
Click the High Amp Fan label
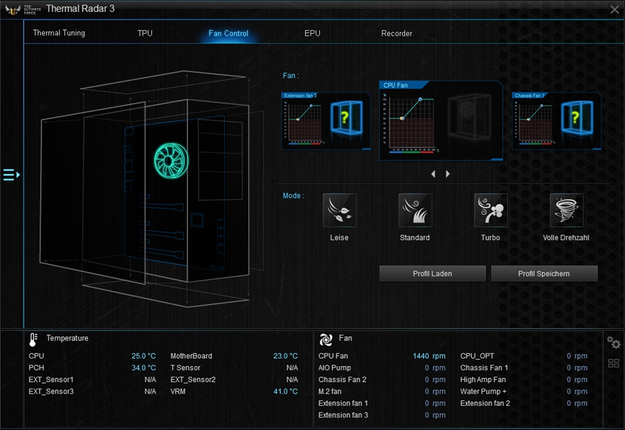482,379
